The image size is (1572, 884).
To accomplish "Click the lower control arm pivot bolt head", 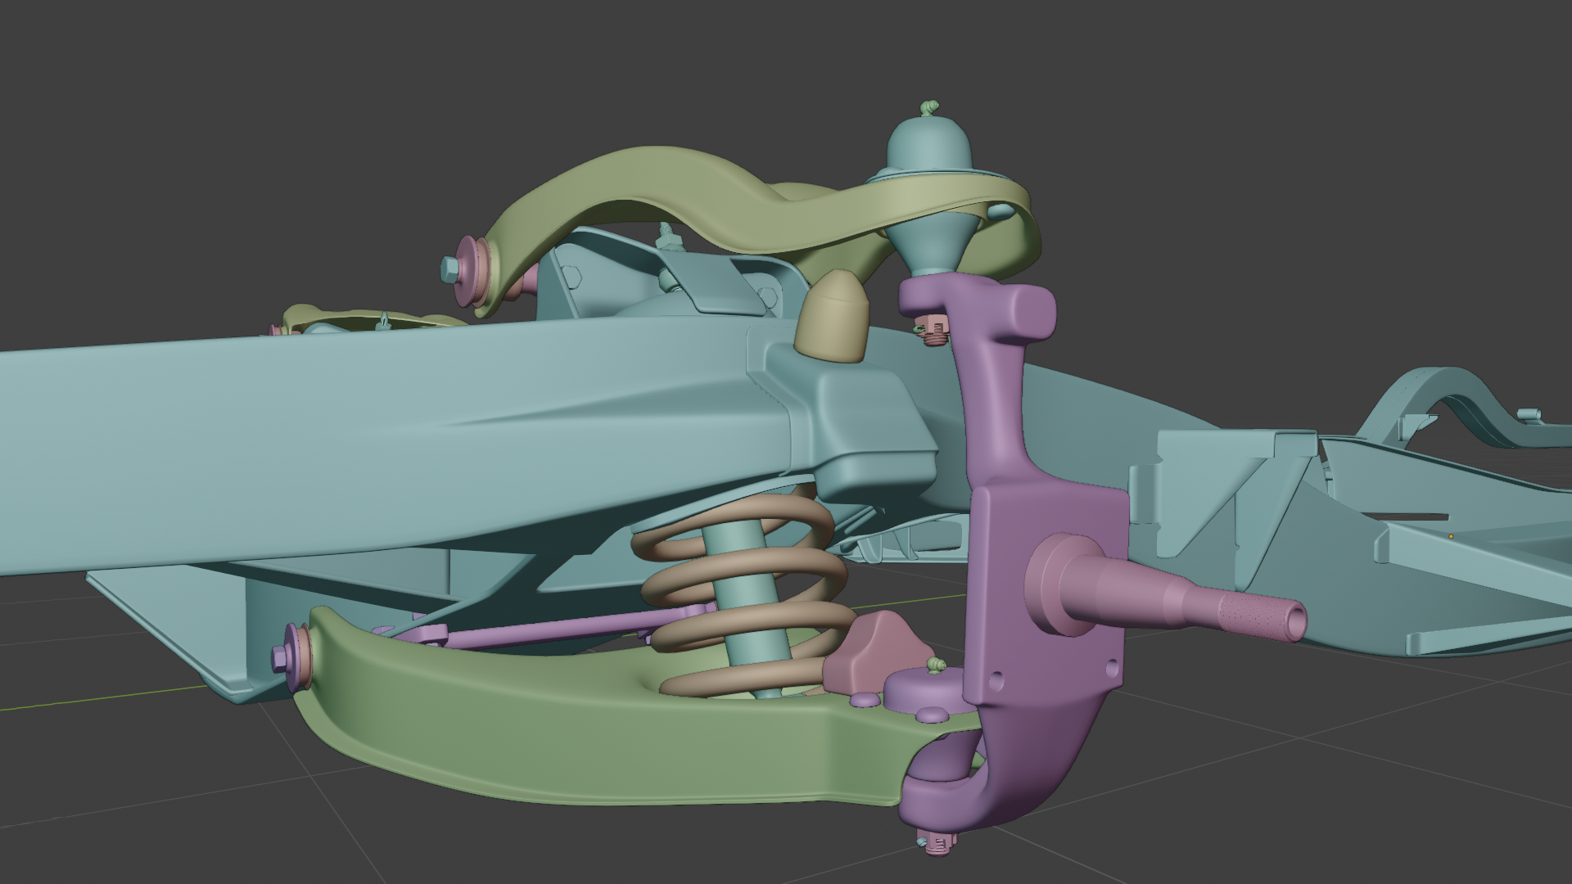I will click(x=281, y=659).
